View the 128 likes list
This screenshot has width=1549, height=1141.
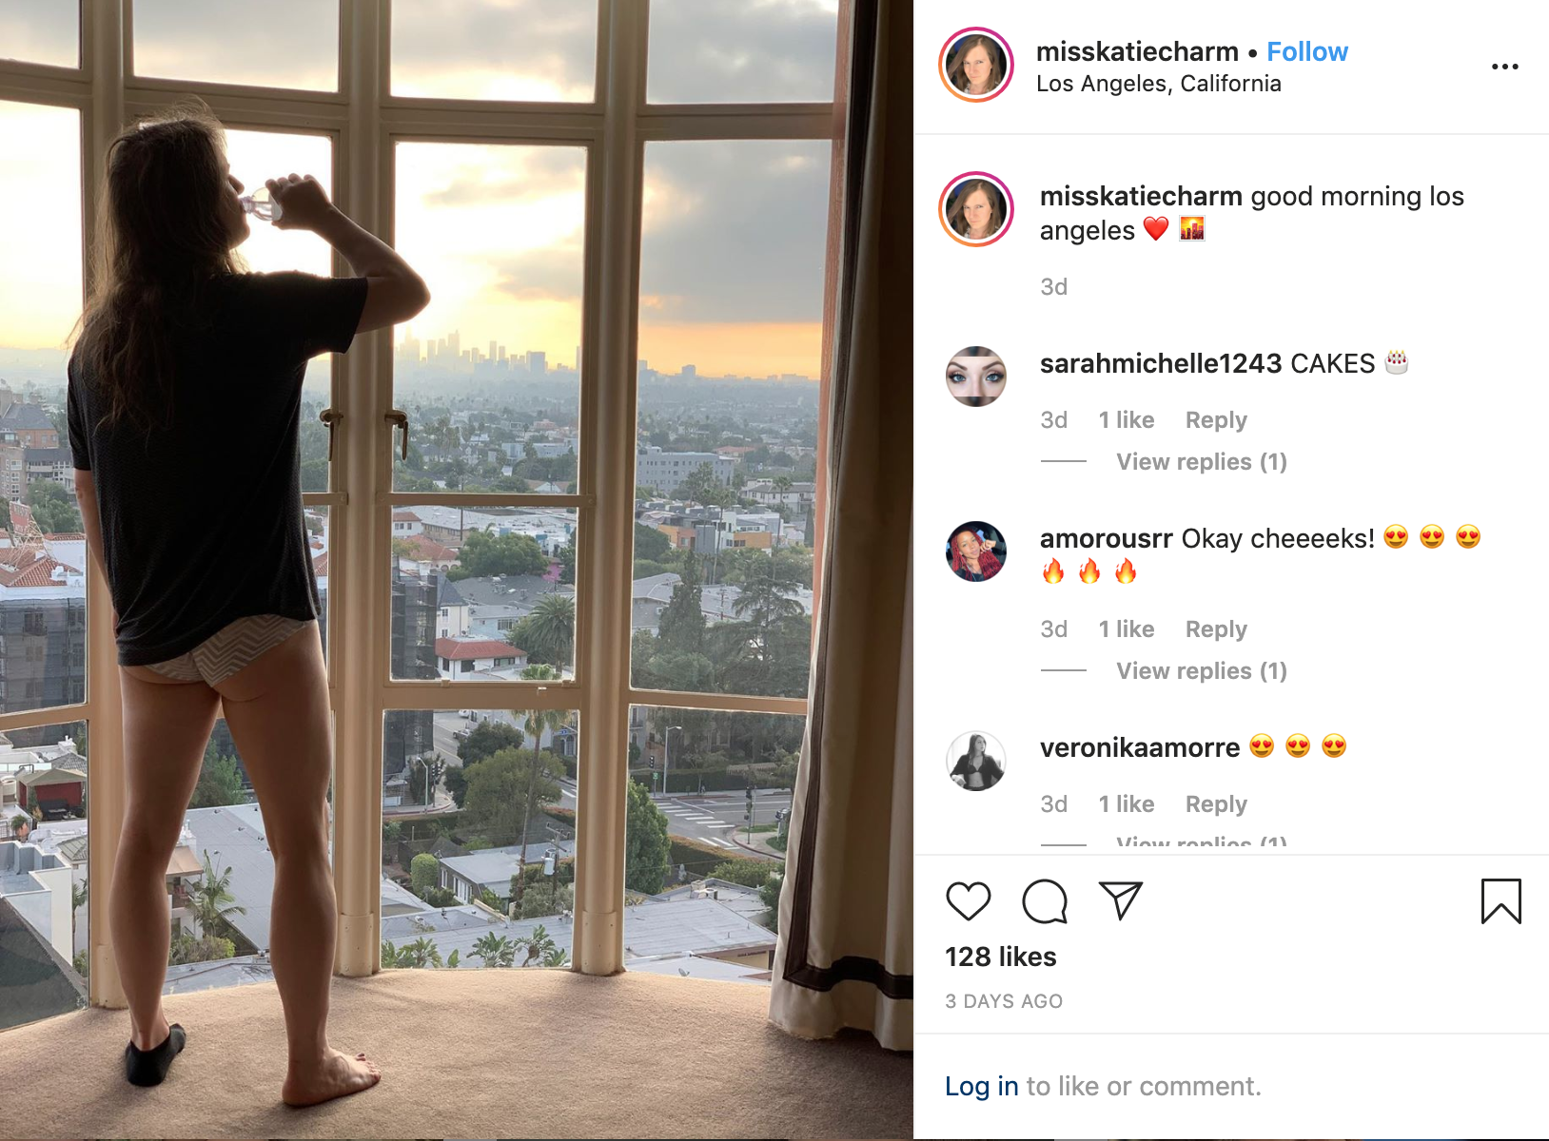pos(1000,957)
